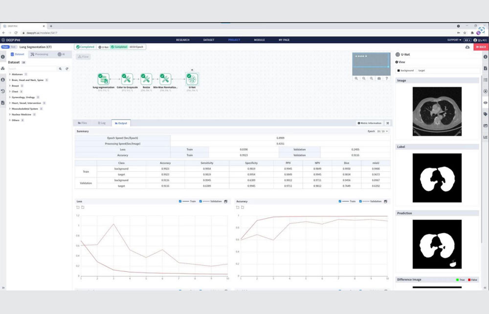Toggle the Train checkbox on Accuracy chart
The width and height of the screenshot is (489, 314).
tap(340, 202)
